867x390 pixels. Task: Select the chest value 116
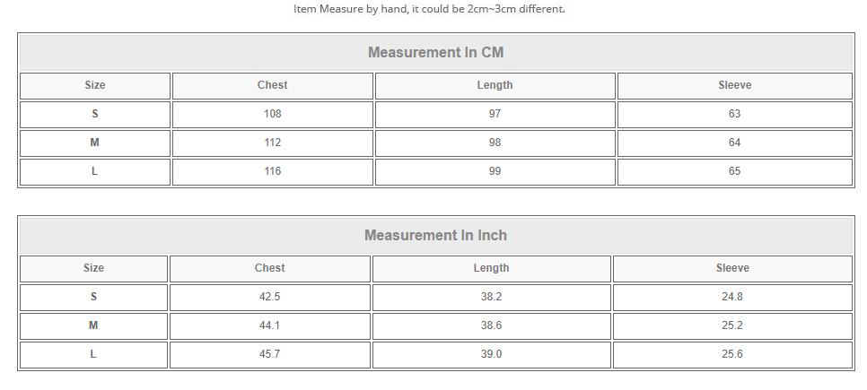click(x=272, y=171)
